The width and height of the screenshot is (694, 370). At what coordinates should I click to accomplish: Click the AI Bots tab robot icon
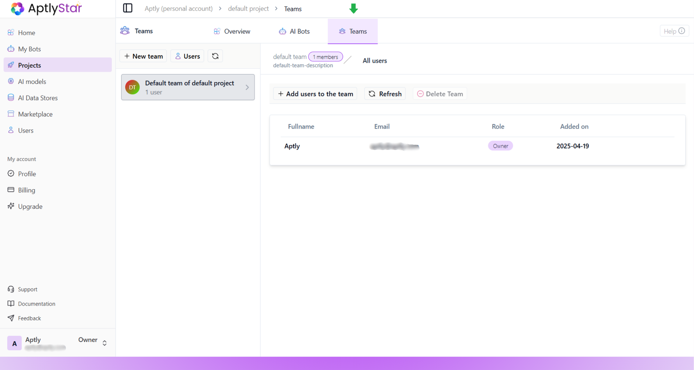tap(282, 31)
